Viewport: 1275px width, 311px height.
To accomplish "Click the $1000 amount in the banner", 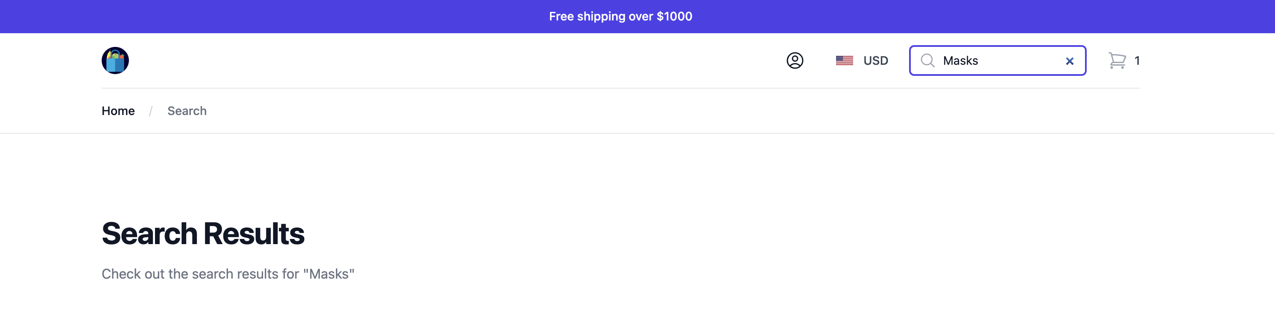I will (674, 16).
